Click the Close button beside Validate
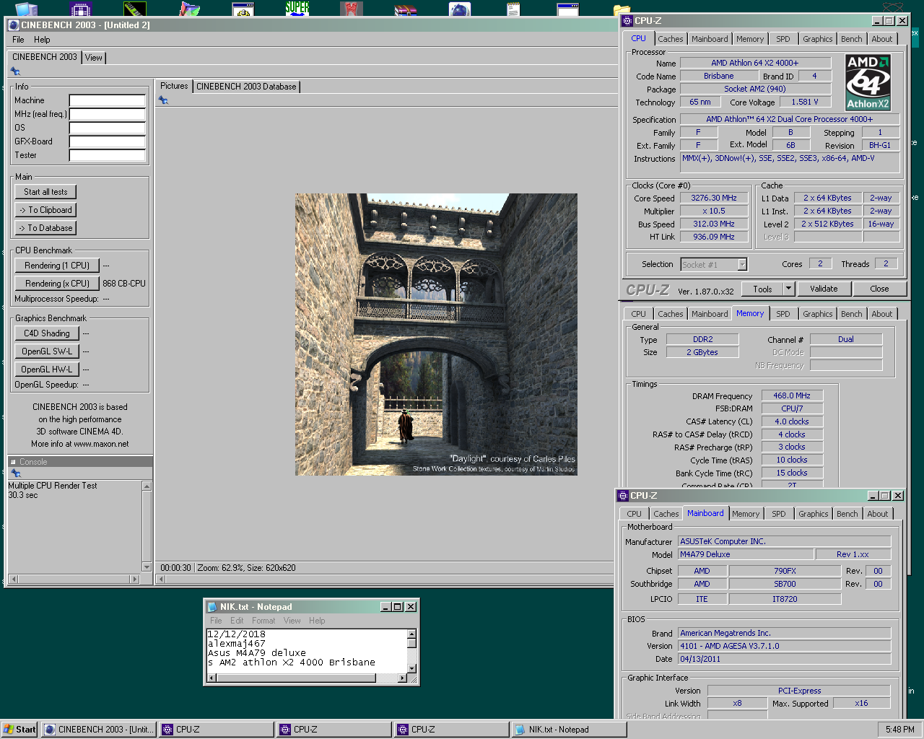Viewport: 924px width, 739px height. pos(879,289)
